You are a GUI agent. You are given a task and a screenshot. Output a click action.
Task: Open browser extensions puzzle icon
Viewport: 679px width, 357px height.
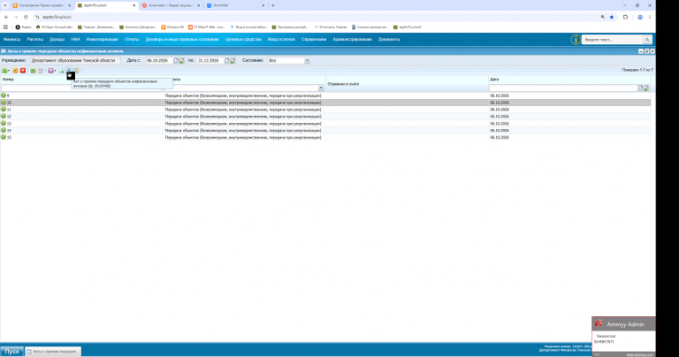pos(625,17)
